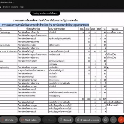Open the Help menu
The height and width of the screenshot is (124, 124).
21,7
